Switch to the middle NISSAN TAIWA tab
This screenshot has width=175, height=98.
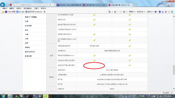[95, 5]
